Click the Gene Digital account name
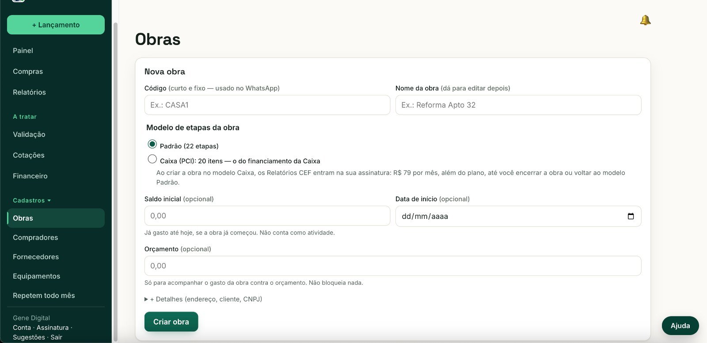The image size is (707, 343). click(31, 318)
